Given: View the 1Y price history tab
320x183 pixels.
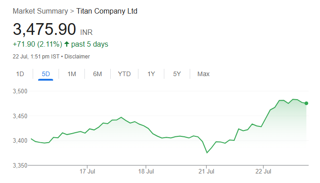Looking at the screenshot, I should [151, 74].
